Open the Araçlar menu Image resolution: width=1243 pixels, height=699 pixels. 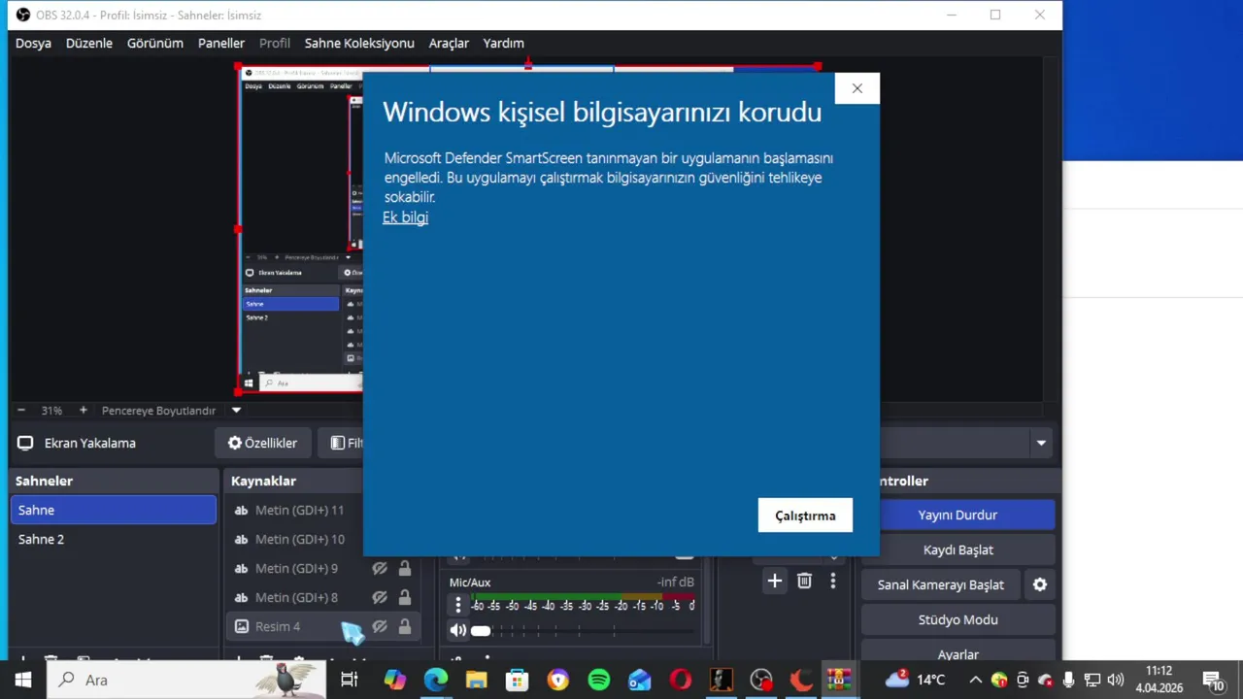tap(449, 43)
